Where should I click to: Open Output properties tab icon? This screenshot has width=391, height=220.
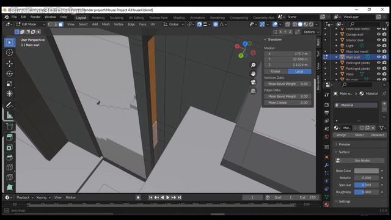(327, 112)
